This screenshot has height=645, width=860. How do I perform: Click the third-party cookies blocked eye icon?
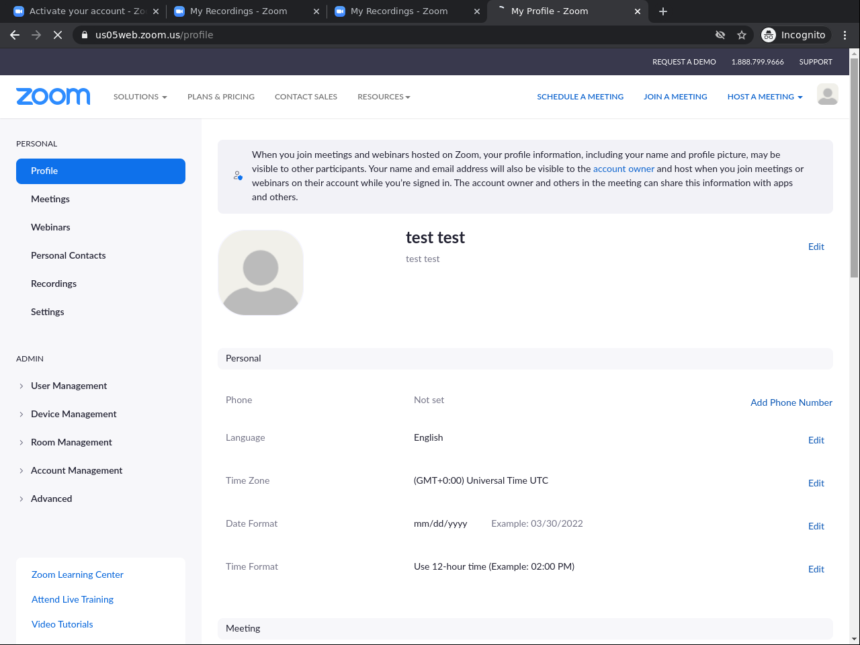click(720, 35)
